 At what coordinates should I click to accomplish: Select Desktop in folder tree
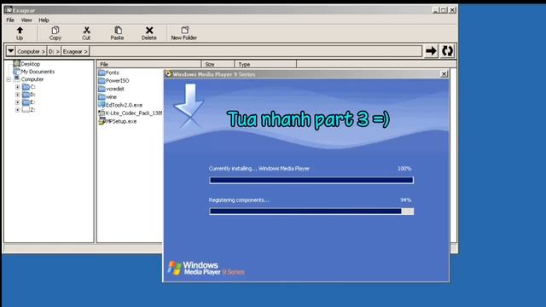(31, 64)
